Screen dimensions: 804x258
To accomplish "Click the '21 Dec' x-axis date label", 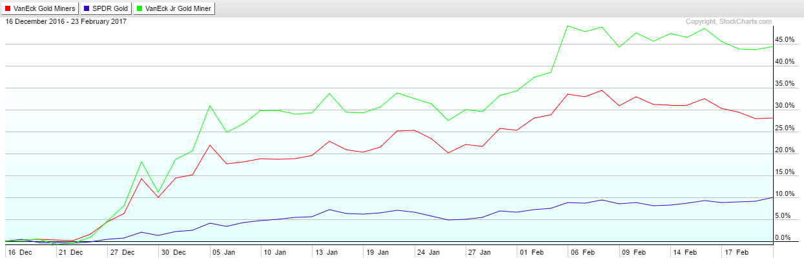I will 71,252.
